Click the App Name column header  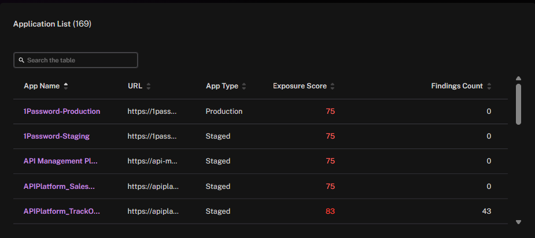point(42,86)
